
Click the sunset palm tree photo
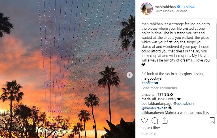(67, 69)
